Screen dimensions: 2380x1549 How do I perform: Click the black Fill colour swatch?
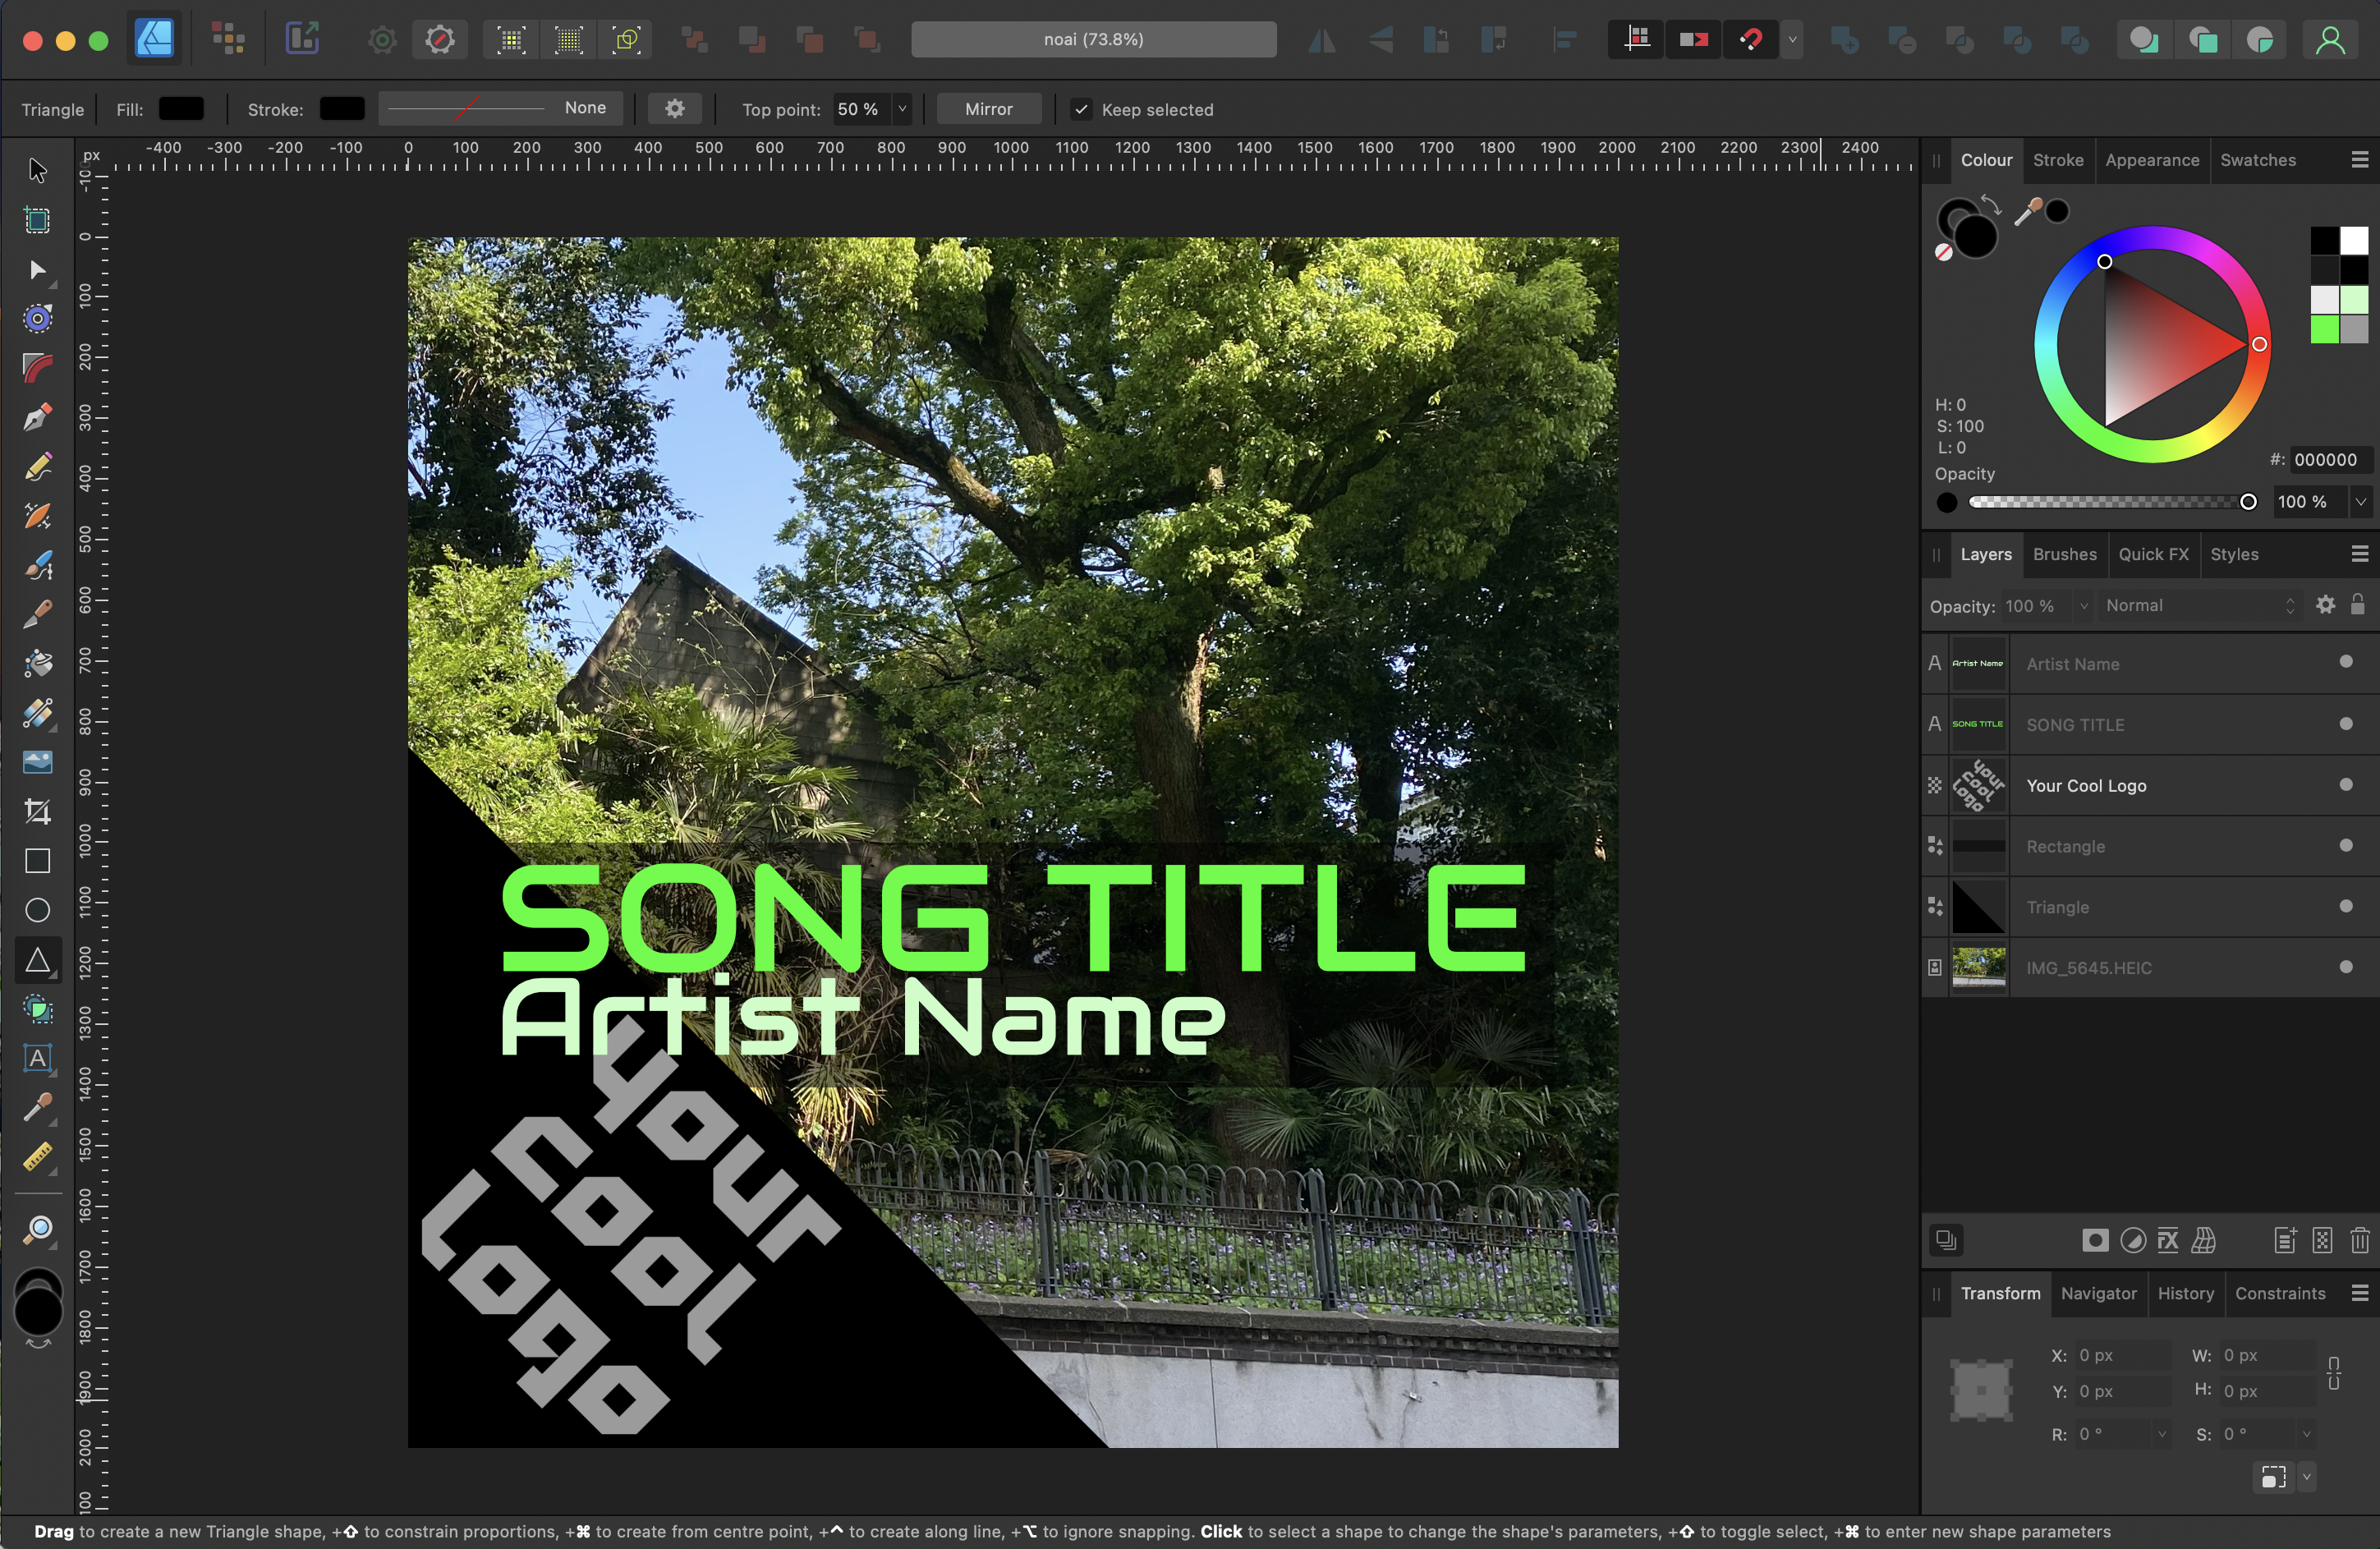(181, 108)
